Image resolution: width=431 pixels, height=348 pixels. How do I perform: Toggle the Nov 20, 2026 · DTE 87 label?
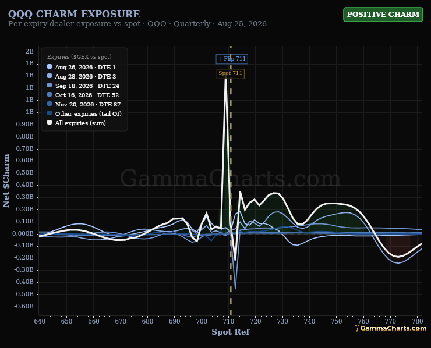(88, 105)
